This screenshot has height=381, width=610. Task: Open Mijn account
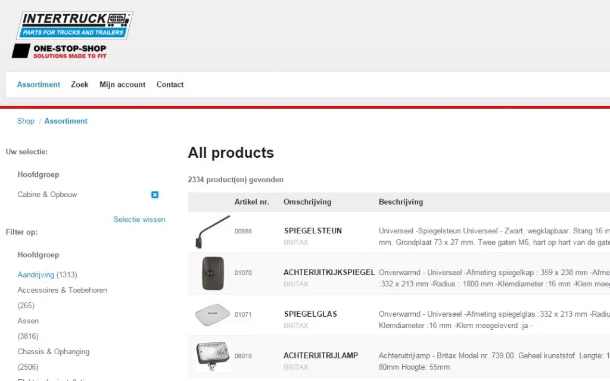(x=122, y=85)
